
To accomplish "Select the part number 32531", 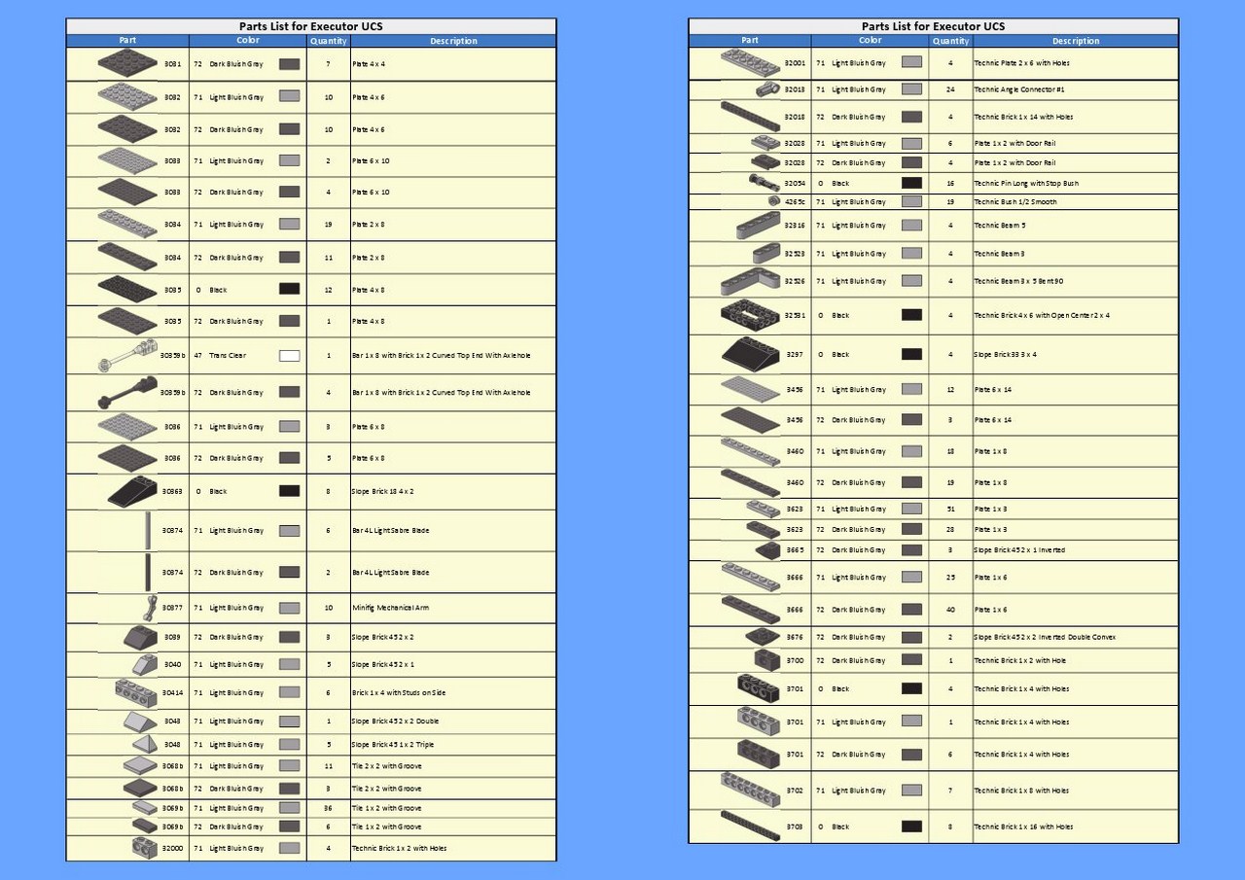I will (x=795, y=315).
